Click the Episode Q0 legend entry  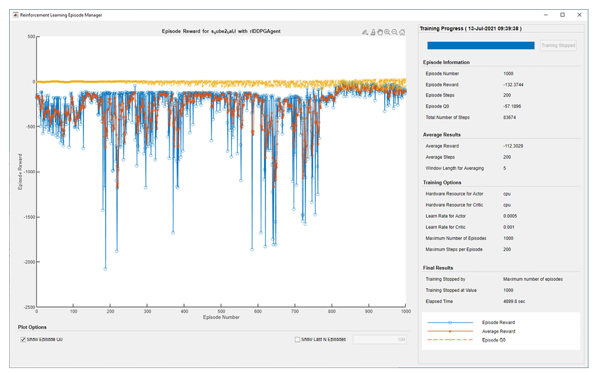tap(493, 340)
